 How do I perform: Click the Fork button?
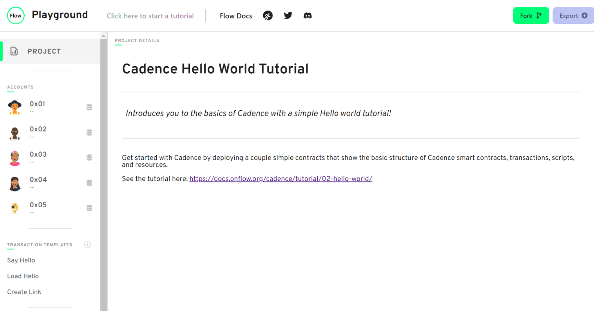[x=530, y=15]
